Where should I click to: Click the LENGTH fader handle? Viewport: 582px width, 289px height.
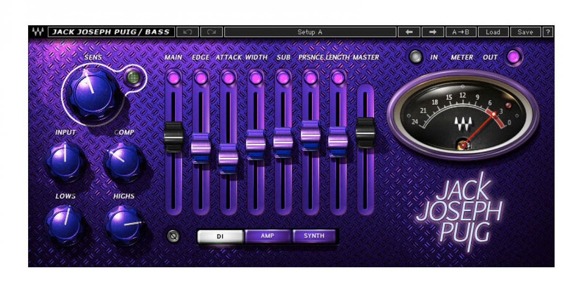point(338,142)
